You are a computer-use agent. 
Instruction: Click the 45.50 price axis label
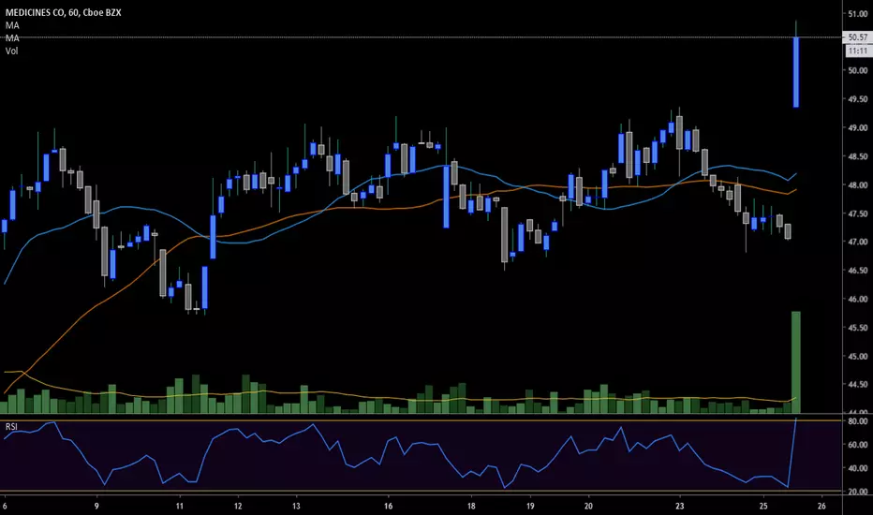point(857,328)
